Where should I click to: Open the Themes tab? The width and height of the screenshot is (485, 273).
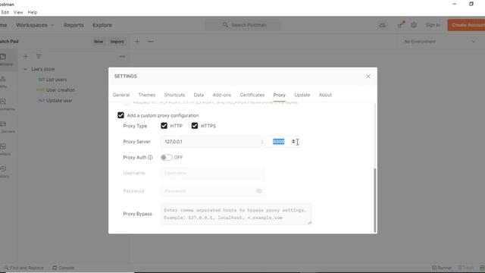146,95
